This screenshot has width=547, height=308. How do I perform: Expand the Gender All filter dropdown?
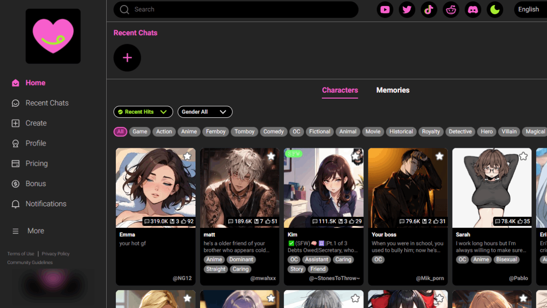point(205,112)
